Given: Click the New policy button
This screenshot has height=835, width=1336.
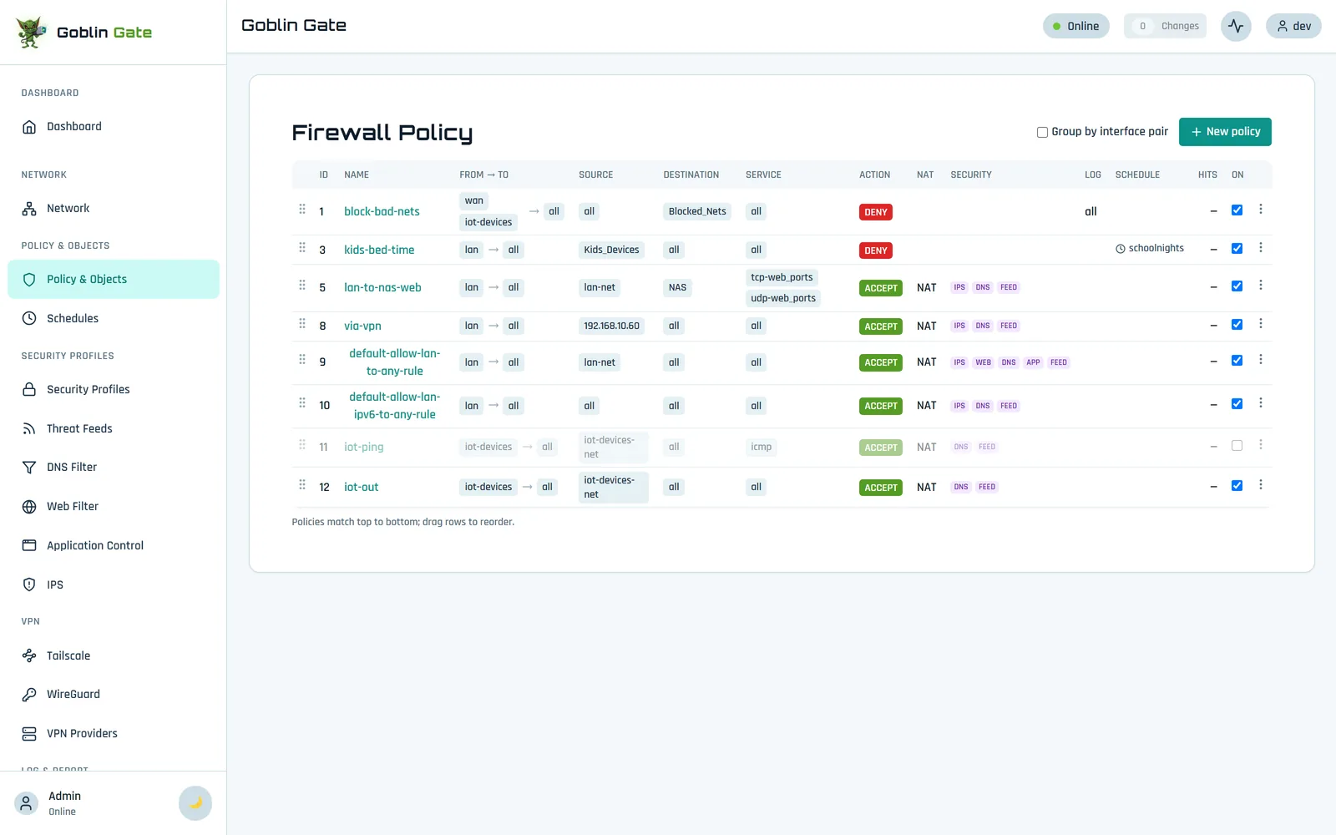Looking at the screenshot, I should (1225, 132).
